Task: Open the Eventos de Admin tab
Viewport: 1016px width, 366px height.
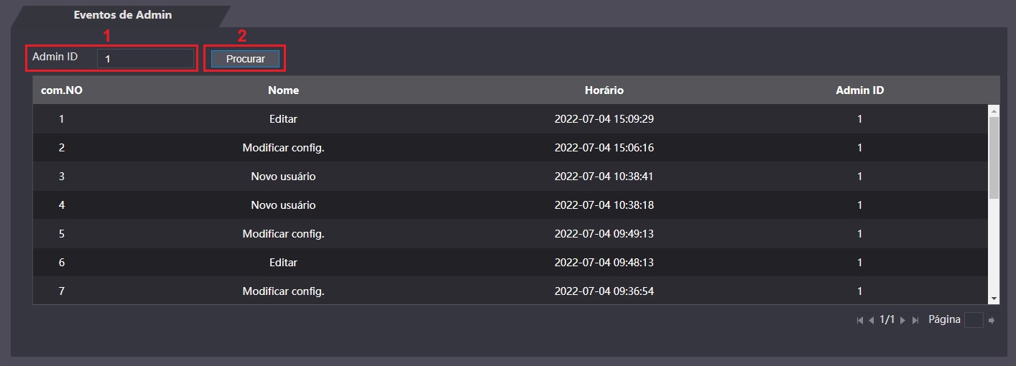Action: [123, 14]
